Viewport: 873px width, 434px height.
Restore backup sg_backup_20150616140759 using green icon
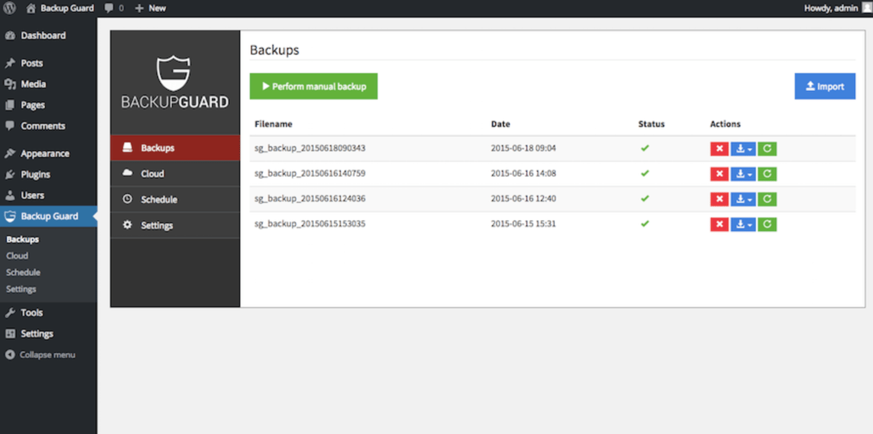[x=767, y=174]
